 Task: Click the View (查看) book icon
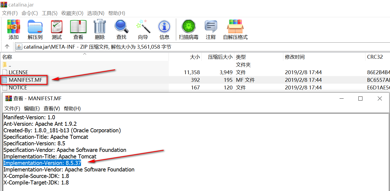78,26
